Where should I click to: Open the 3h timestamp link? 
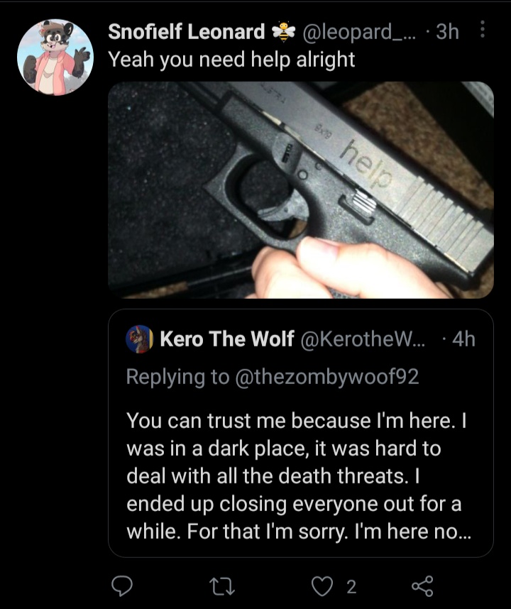tap(447, 31)
